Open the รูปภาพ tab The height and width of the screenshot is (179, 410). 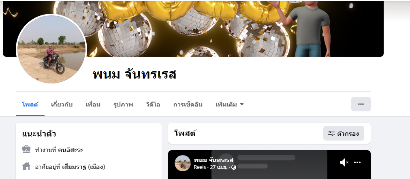click(x=123, y=104)
